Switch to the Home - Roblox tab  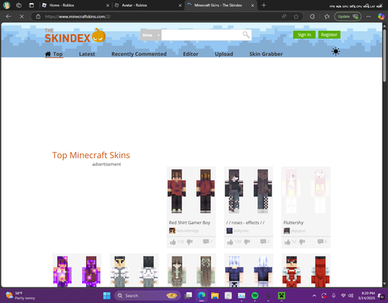click(75, 5)
